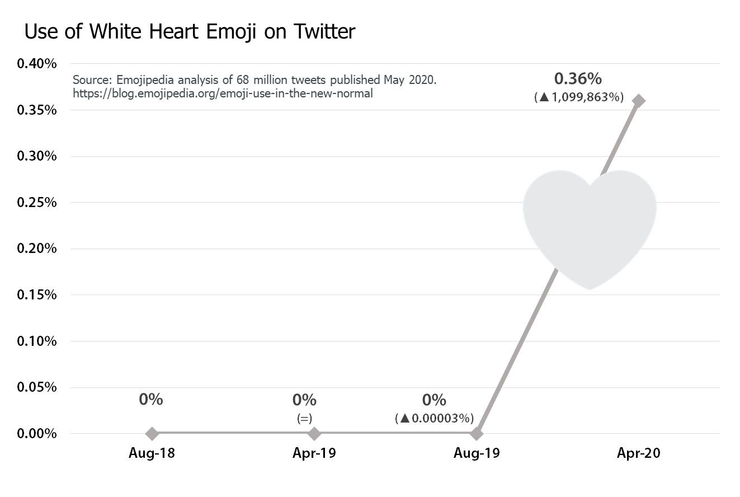Click the 0.36% data label
740x497 pixels.
pyautogui.click(x=578, y=79)
